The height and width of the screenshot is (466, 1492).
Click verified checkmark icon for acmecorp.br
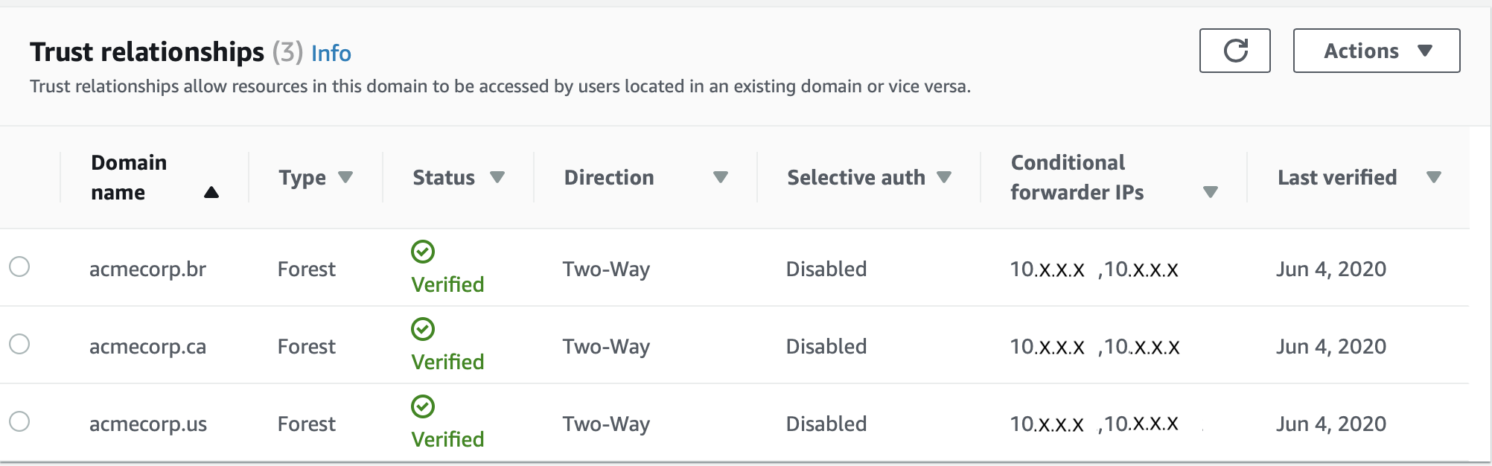[x=423, y=252]
